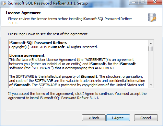
Task: Click the bold "License agreement" heading inside text box
Action: pyautogui.click(x=27, y=55)
